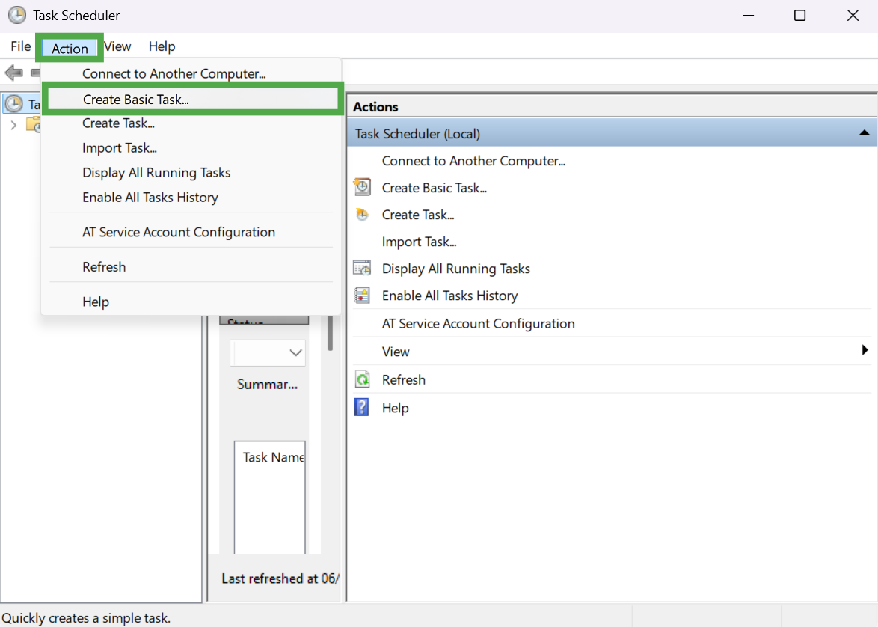This screenshot has width=878, height=627.
Task: Choose Display All Running Tasks in Action menu
Action: [x=191, y=173]
